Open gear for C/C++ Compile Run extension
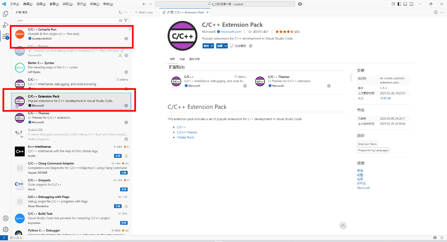This screenshot has height=242, width=447. 126,38
